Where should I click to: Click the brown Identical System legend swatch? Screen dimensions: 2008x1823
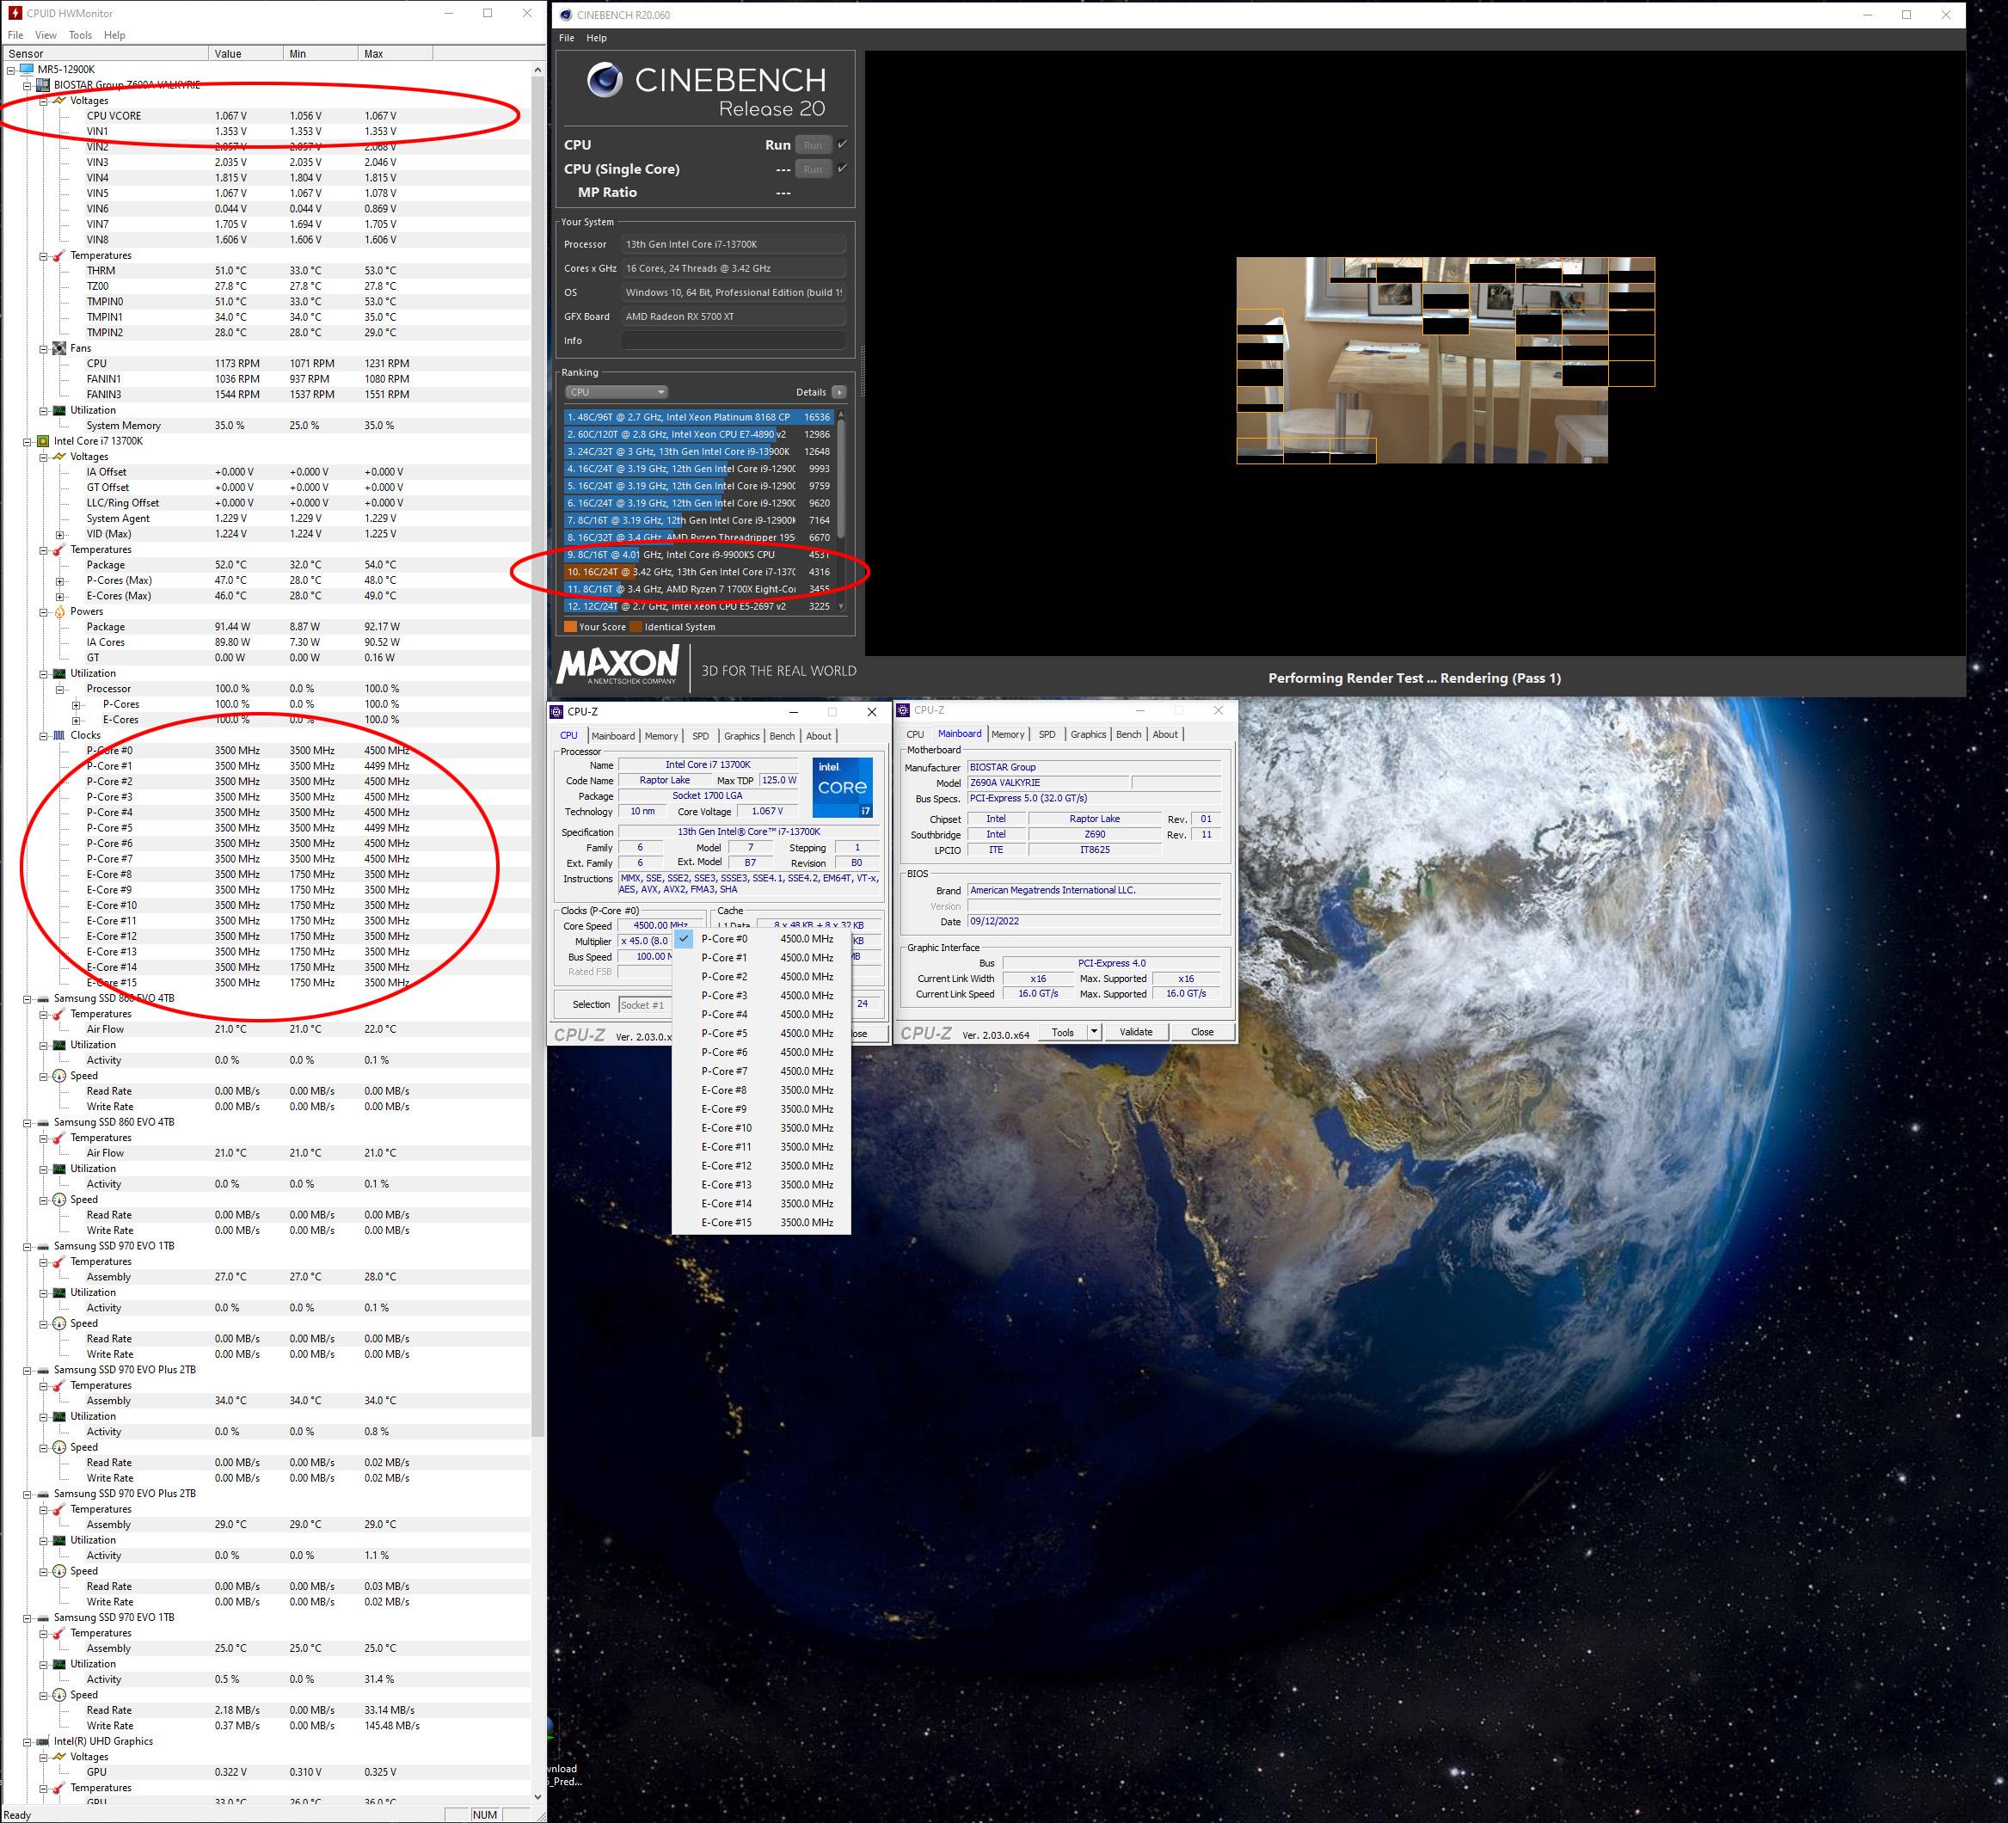636,627
